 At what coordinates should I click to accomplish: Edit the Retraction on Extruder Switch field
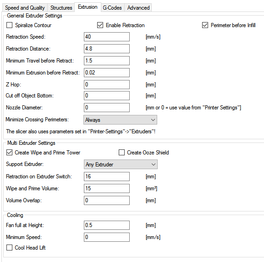point(107,177)
